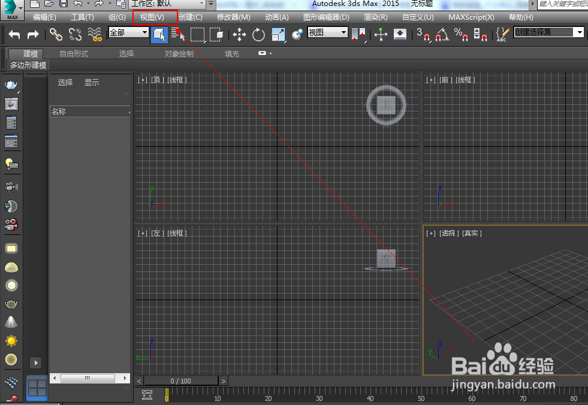
Task: Toggle the Spinner Snap button
Action: (x=480, y=35)
